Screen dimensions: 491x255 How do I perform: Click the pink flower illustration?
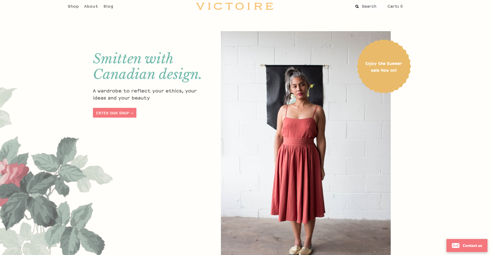coord(12,171)
